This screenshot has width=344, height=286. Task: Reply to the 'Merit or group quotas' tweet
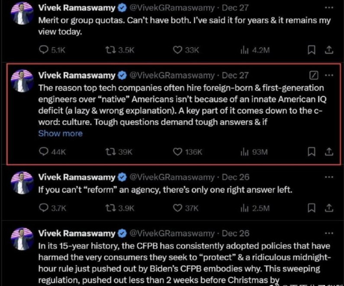44,50
